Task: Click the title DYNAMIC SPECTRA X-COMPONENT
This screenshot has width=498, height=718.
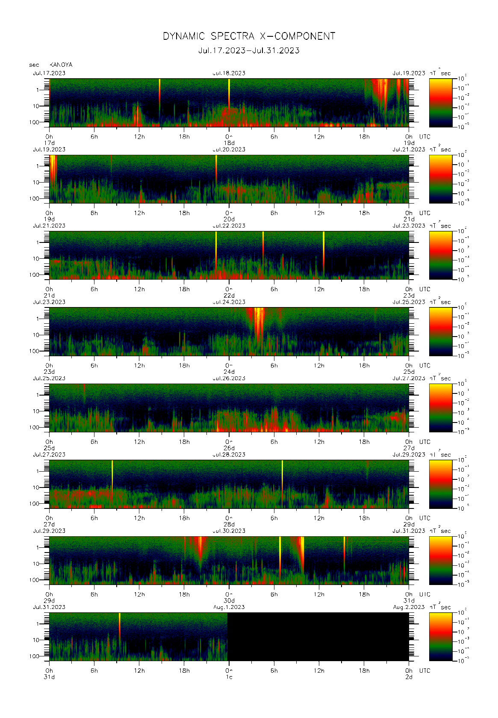Action: tap(249, 36)
